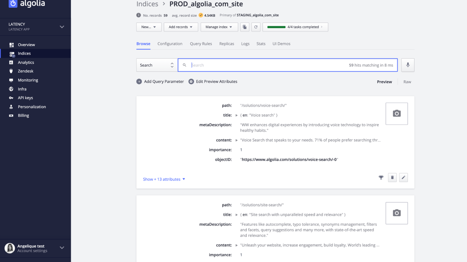Open the Query Rules tab
This screenshot has height=262, width=467.
(201, 44)
